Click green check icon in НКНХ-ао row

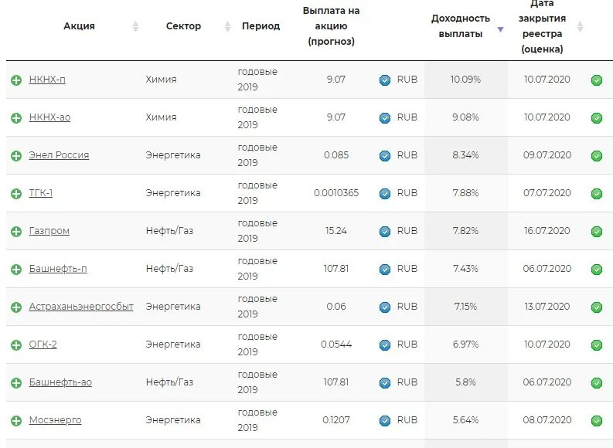pos(597,118)
